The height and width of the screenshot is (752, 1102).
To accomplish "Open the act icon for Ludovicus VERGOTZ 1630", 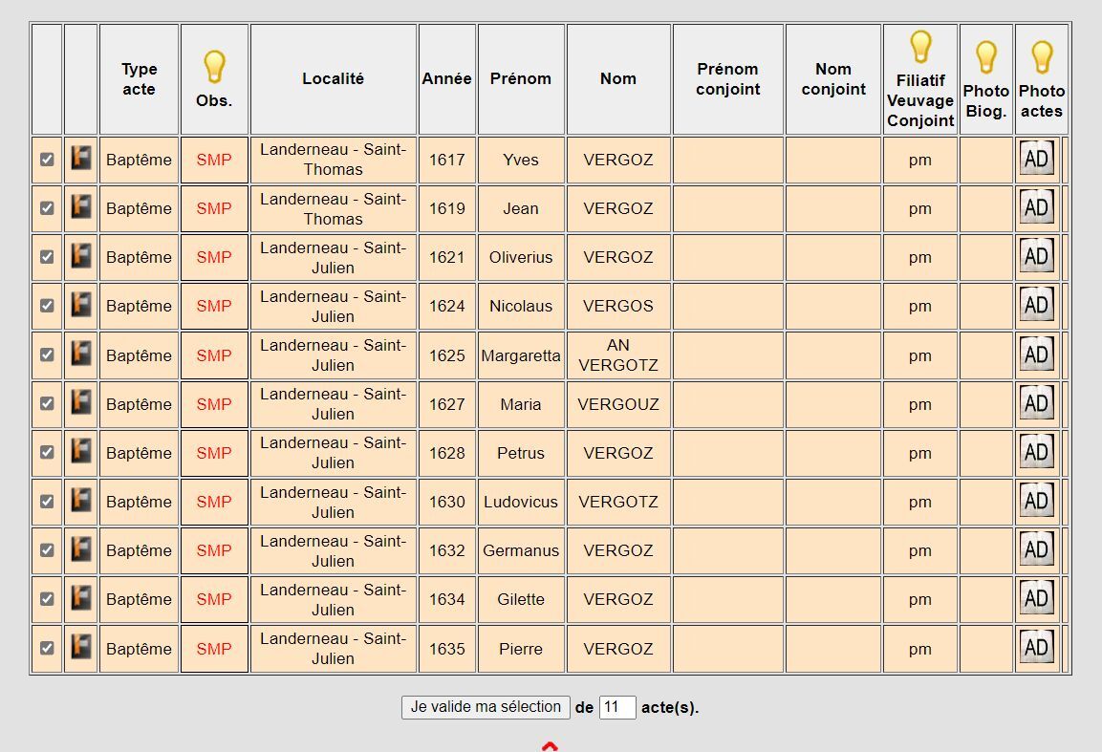I will pyautogui.click(x=81, y=500).
